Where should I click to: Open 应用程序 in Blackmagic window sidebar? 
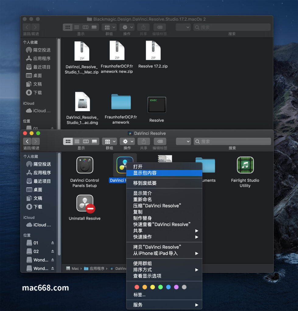[38, 59]
